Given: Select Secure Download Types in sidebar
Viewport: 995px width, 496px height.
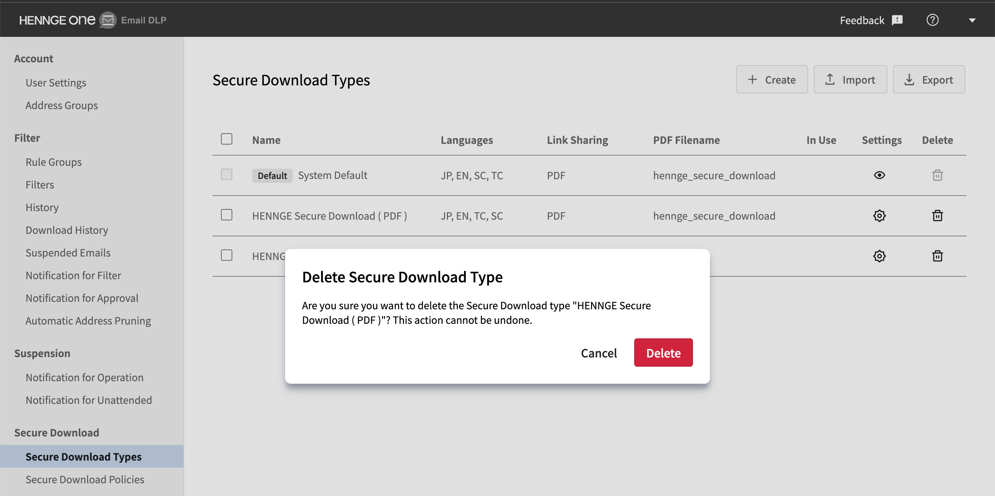Looking at the screenshot, I should point(92,457).
